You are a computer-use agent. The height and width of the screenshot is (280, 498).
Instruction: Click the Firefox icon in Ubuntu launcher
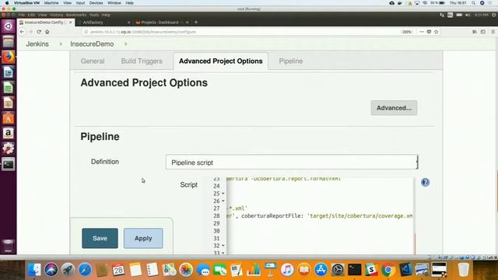(9, 57)
